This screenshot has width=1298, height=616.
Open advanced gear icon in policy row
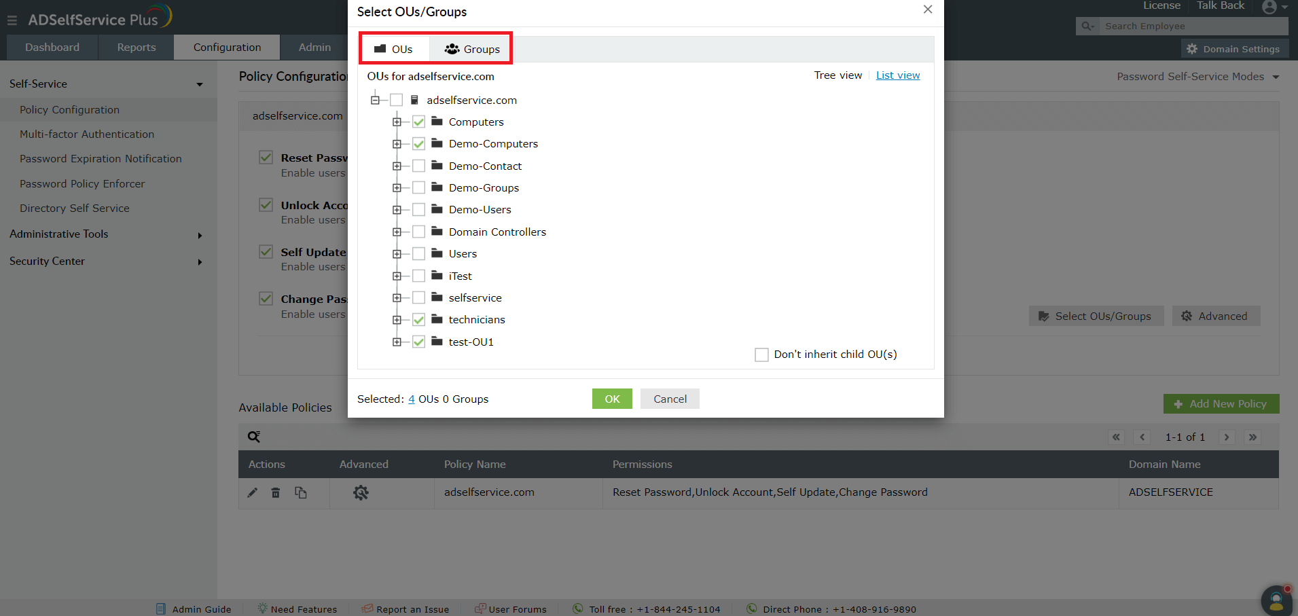click(x=361, y=492)
